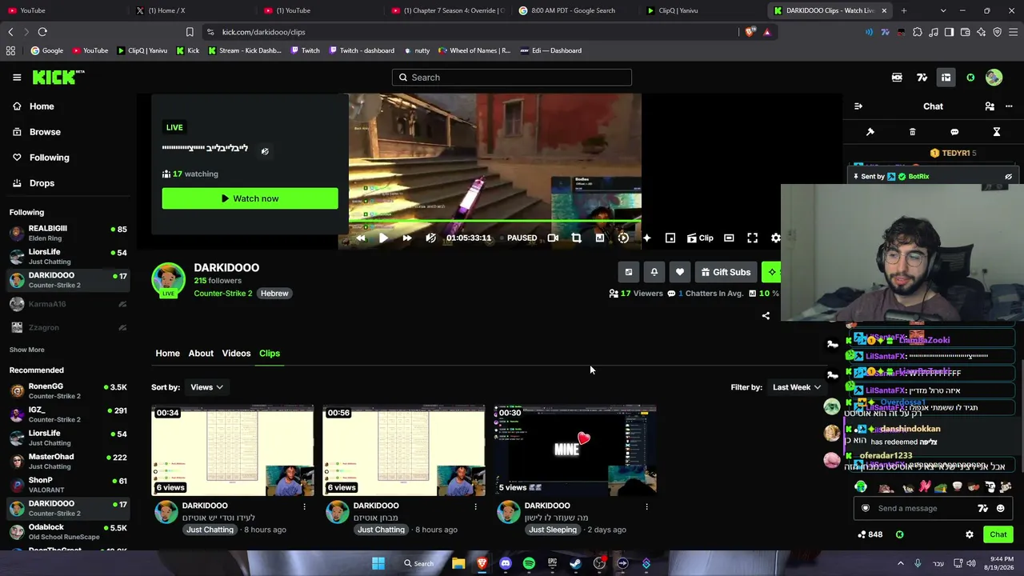Open player settings gear

[x=775, y=238]
